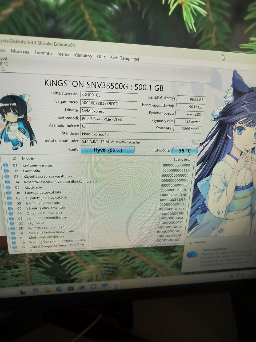Select status orb for 0C Käyttöaika row

(x=12, y=224)
